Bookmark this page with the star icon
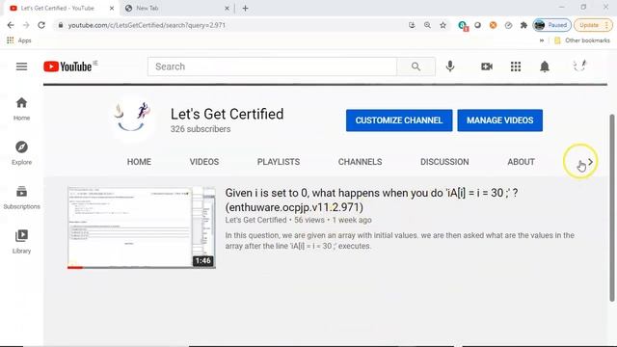This screenshot has width=617, height=347. coord(443,25)
